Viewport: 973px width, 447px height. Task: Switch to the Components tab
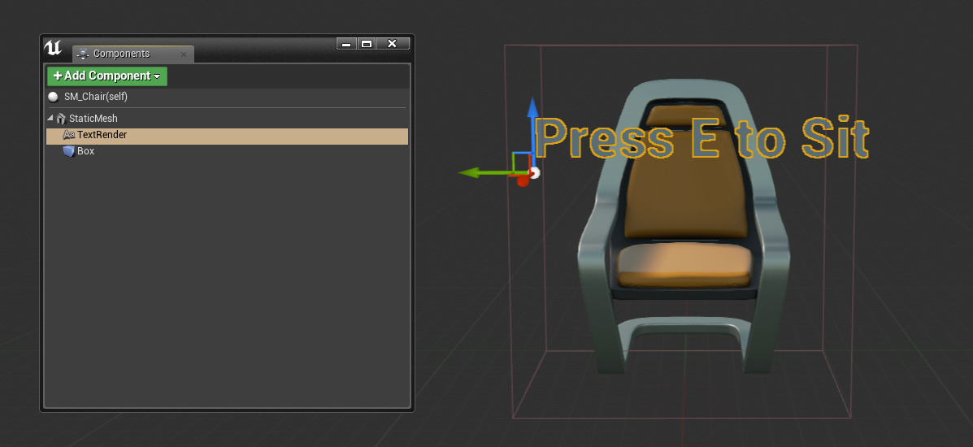click(x=132, y=54)
